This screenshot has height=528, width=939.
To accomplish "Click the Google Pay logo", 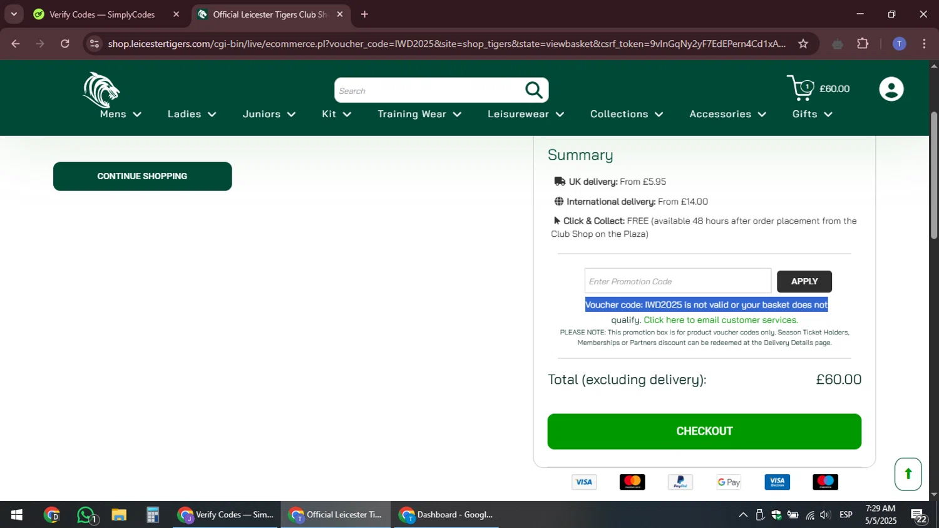I will pos(729,482).
